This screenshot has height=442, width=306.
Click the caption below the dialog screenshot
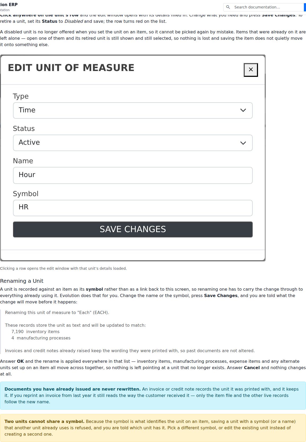tap(63, 268)
